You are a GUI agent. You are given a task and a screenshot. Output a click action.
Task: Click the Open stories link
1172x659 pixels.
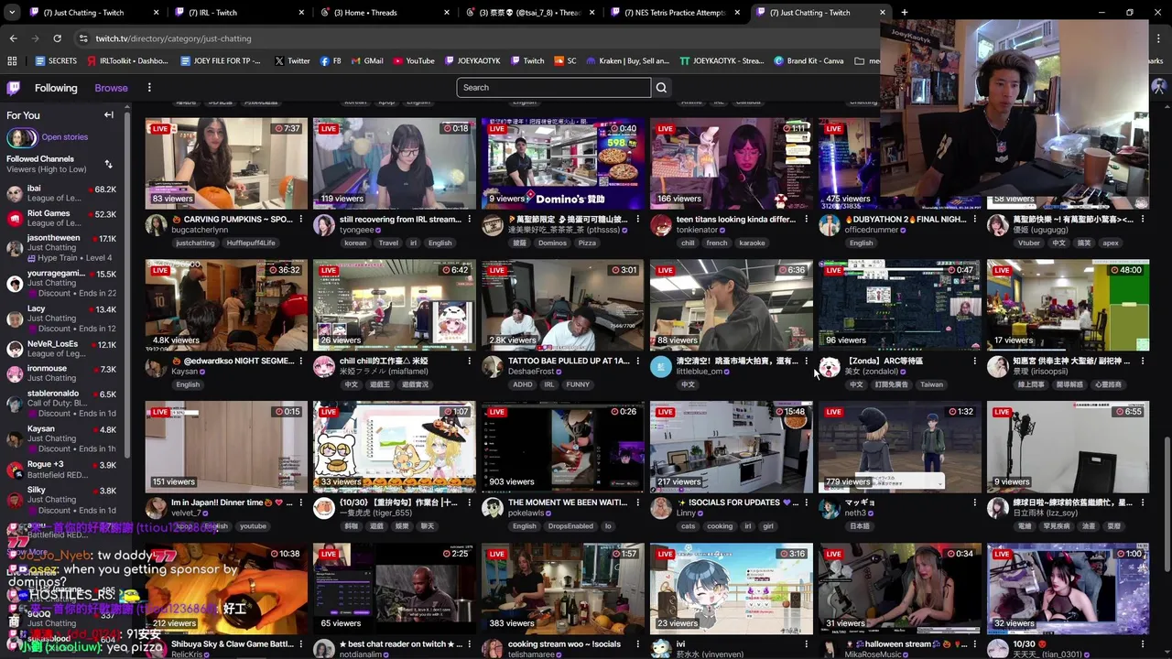coord(65,137)
